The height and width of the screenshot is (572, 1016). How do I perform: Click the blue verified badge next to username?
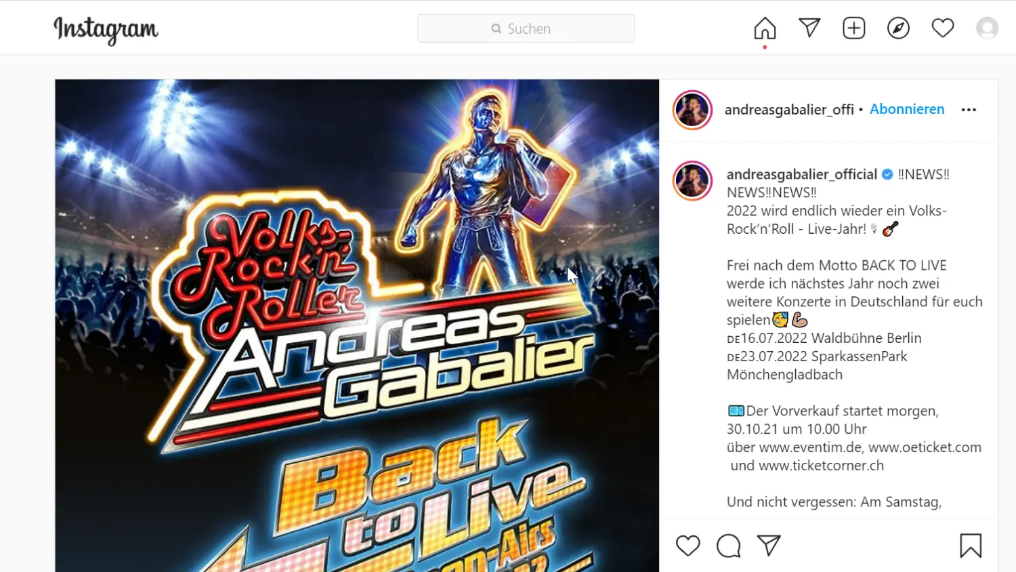click(887, 175)
